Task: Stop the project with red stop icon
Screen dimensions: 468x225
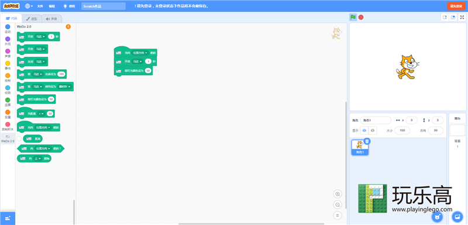Action: pyautogui.click(x=361, y=18)
